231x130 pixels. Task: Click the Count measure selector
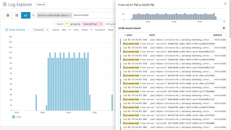point(60,24)
